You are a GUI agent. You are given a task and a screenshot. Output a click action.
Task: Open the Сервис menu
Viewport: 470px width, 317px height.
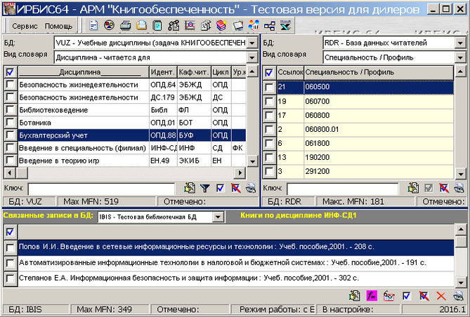pyautogui.click(x=25, y=27)
